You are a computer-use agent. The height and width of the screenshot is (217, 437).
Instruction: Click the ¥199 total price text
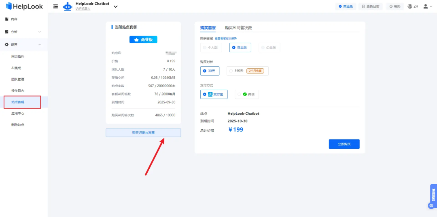pyautogui.click(x=236, y=130)
